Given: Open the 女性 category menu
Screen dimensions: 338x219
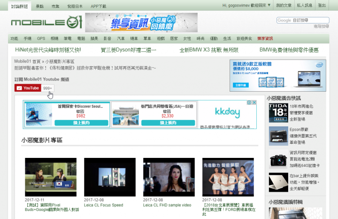Looking at the screenshot, I should coord(187,39).
